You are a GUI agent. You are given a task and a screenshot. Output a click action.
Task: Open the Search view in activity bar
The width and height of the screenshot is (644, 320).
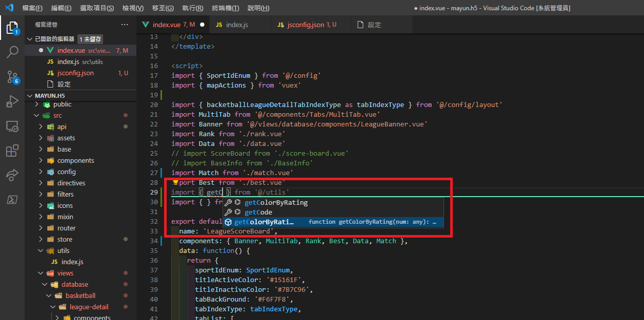tap(12, 52)
